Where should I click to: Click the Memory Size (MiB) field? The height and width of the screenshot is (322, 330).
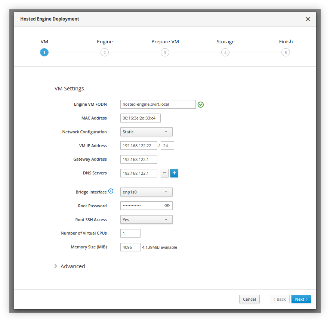[130, 247]
